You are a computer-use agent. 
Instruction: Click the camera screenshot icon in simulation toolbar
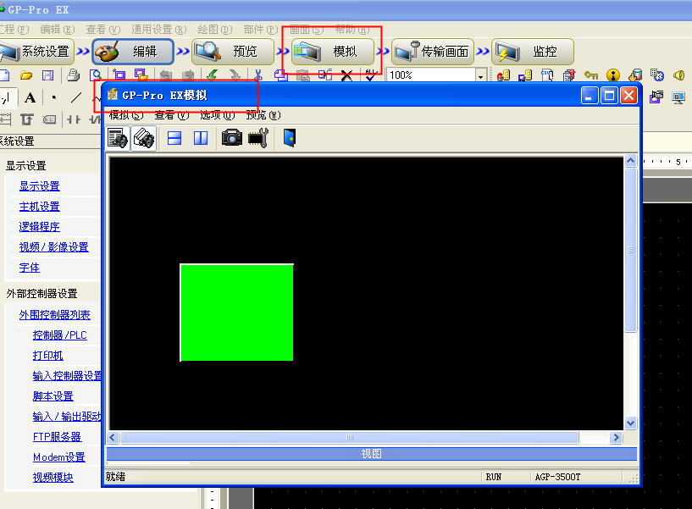coord(231,138)
